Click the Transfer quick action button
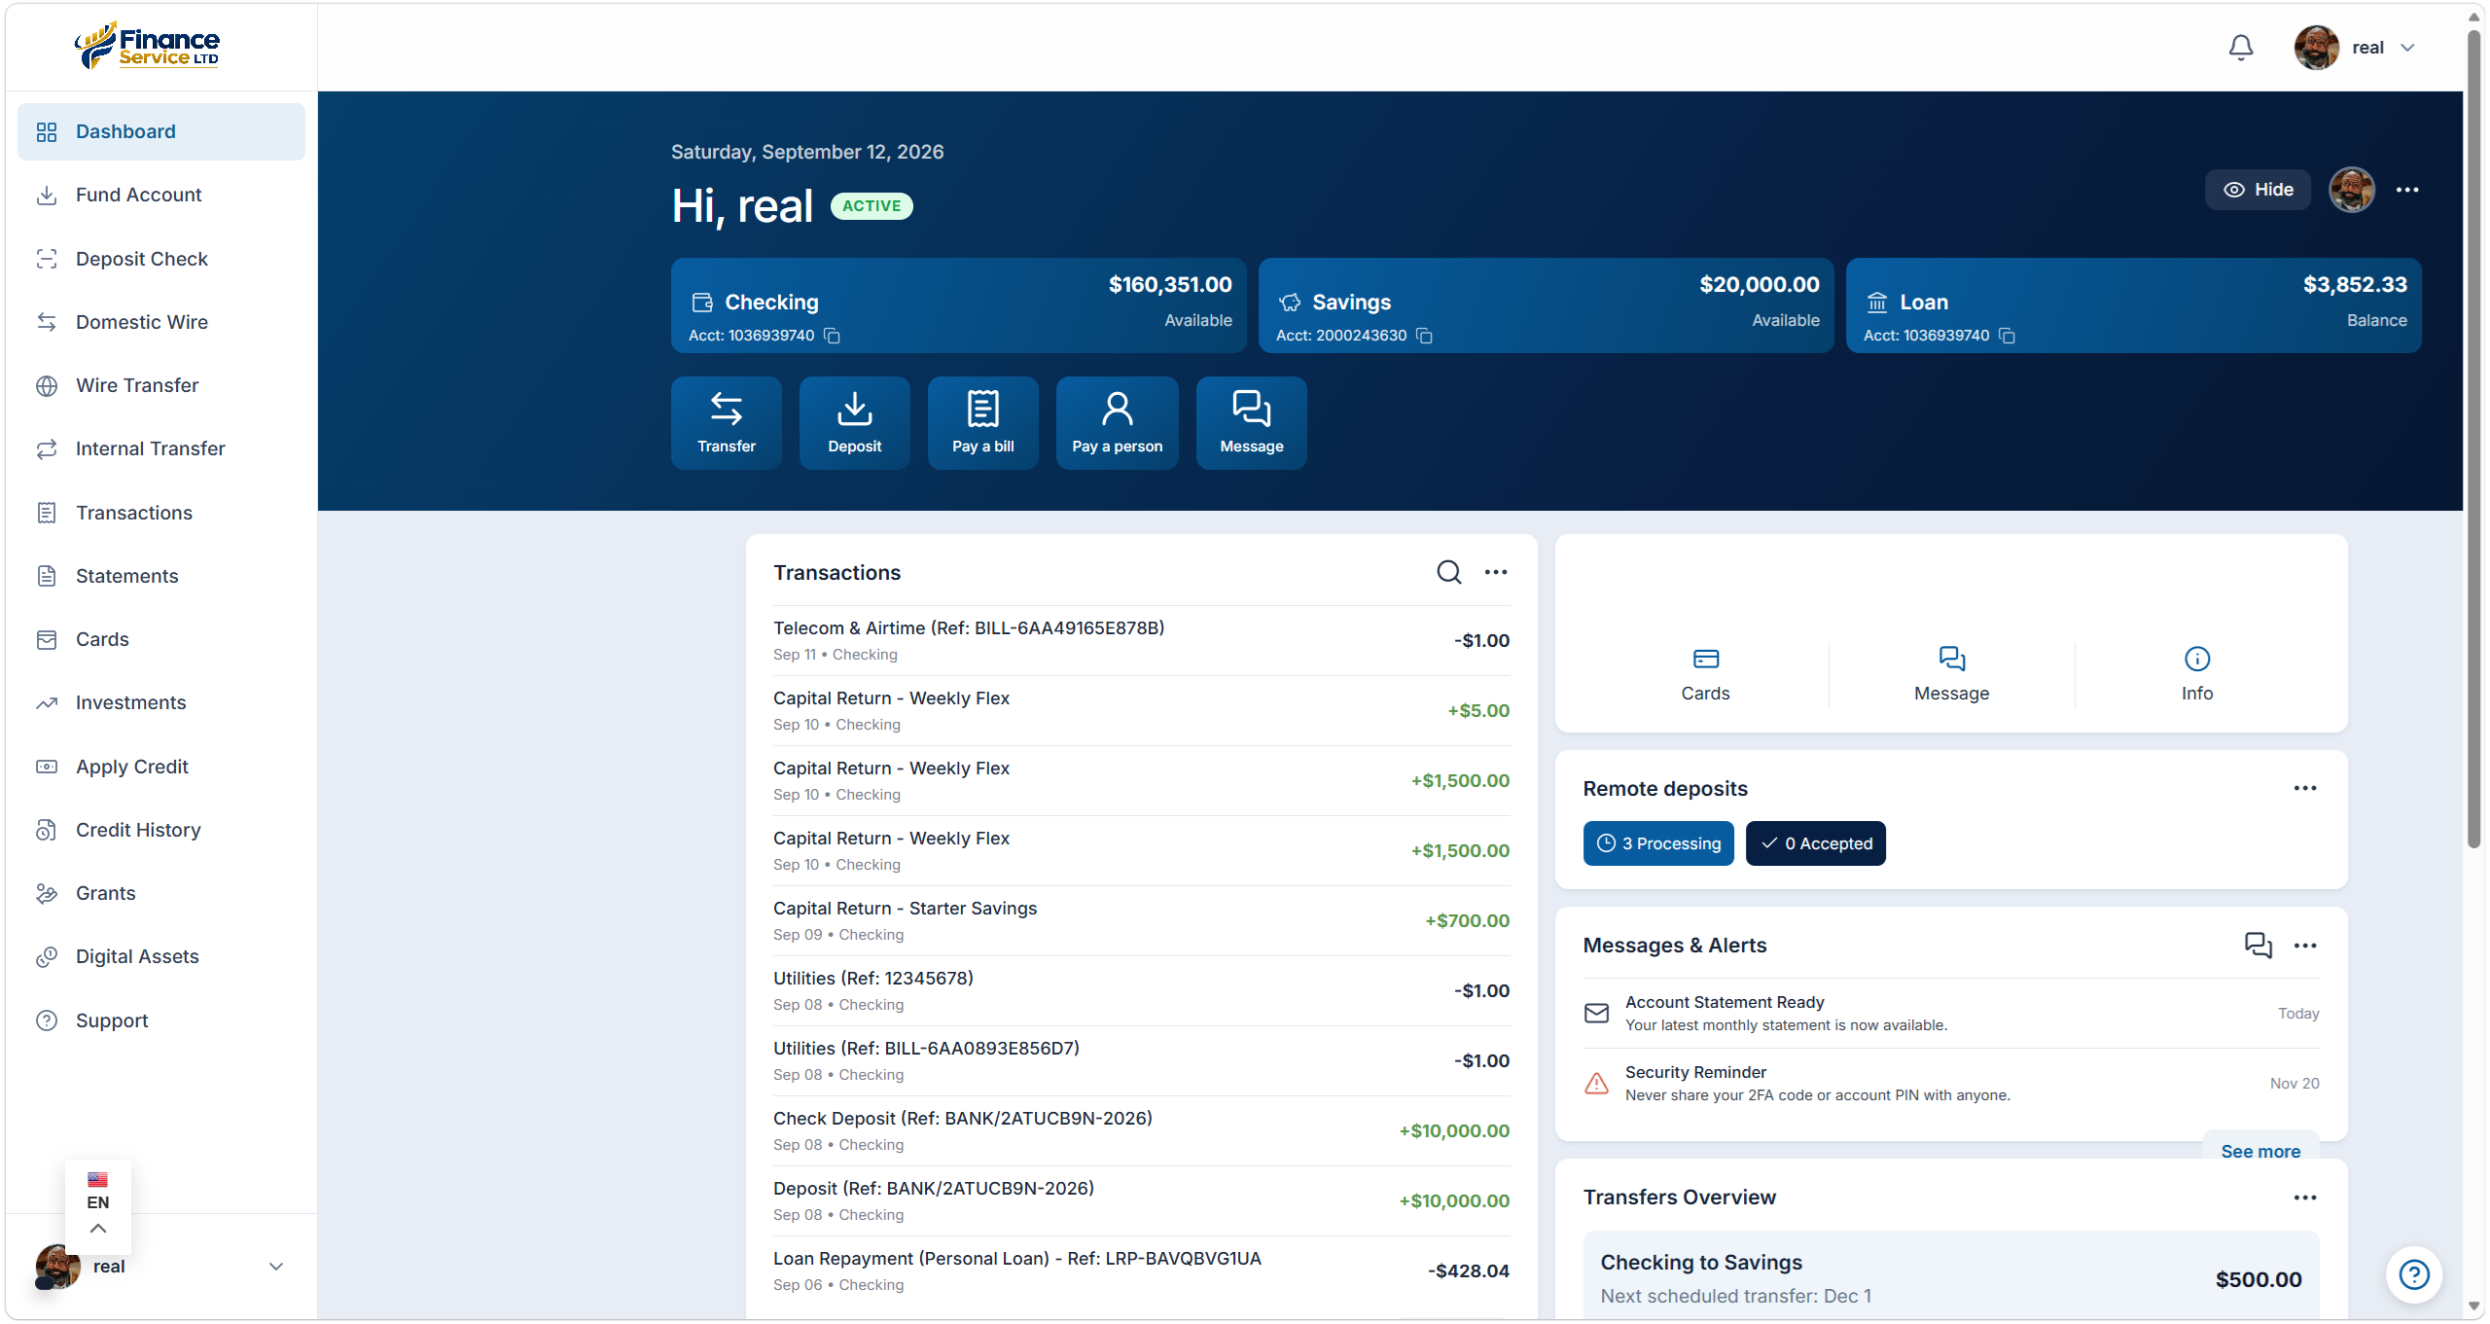The width and height of the screenshot is (2490, 1324). [726, 423]
